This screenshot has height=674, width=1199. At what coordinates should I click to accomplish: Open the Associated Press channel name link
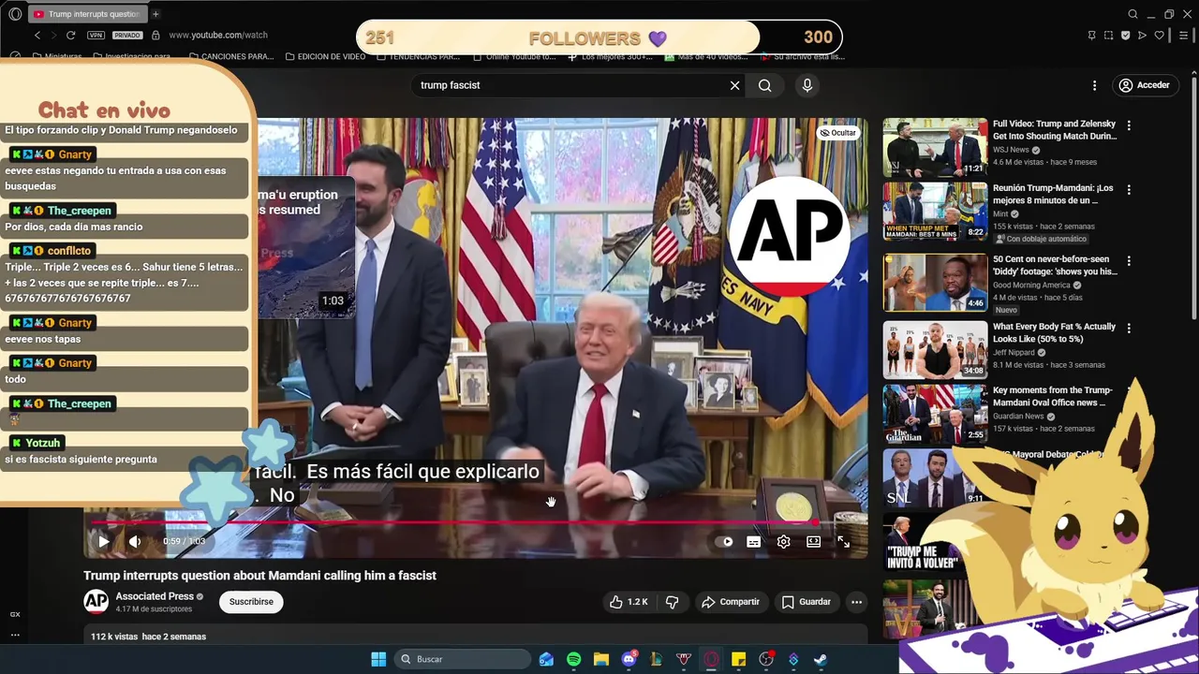tap(155, 596)
